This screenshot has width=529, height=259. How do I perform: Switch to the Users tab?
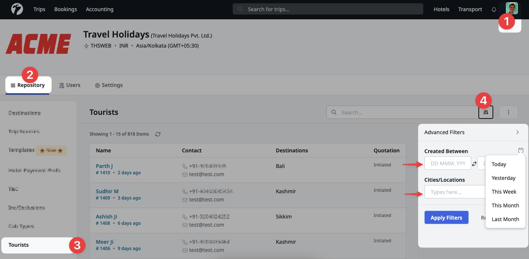[x=70, y=85]
